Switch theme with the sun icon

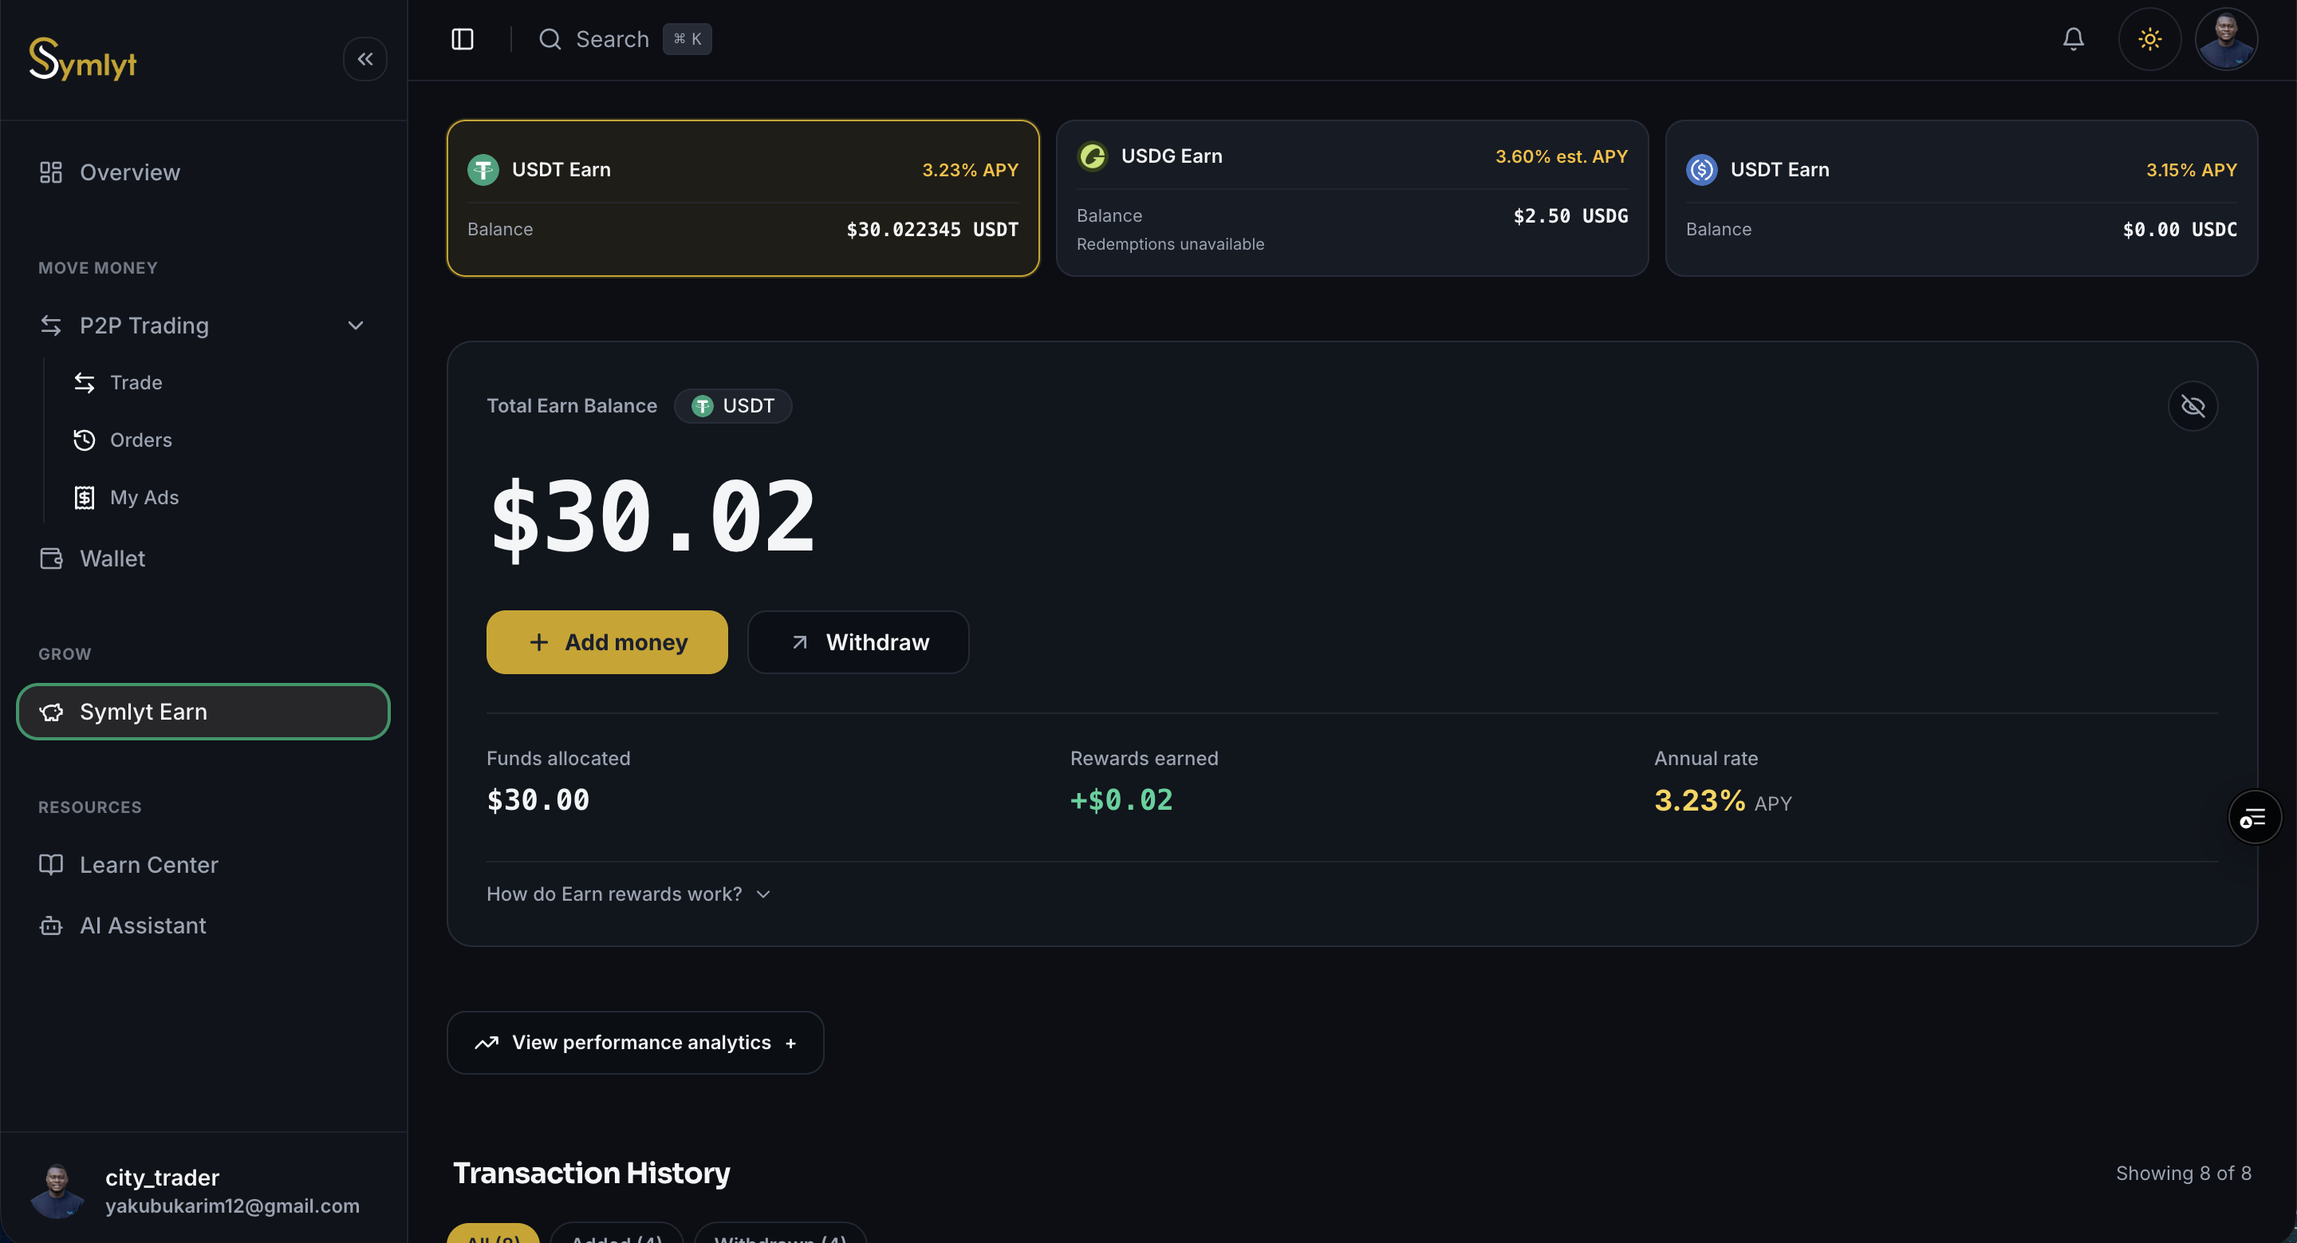2149,39
